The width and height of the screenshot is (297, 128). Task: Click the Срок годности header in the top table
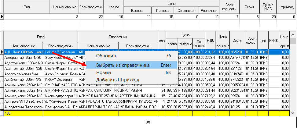pos(229,7)
